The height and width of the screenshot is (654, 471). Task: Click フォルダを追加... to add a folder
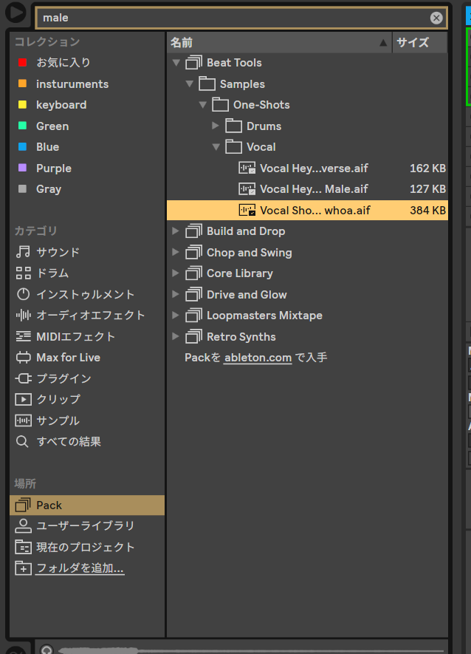[x=80, y=568]
